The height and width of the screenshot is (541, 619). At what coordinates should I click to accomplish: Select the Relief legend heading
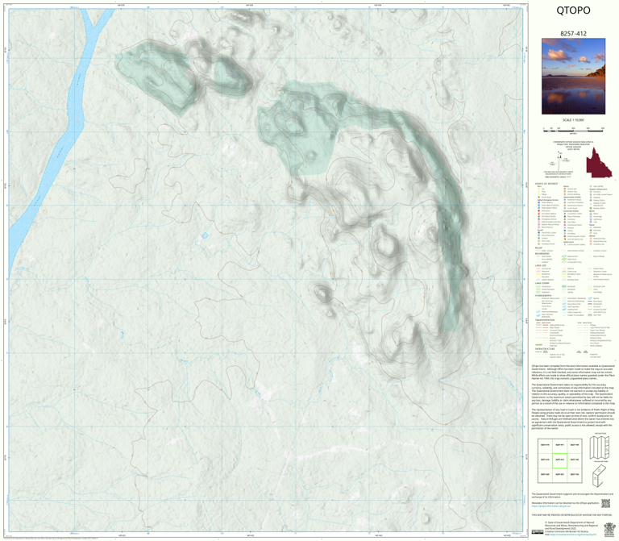pyautogui.click(x=538, y=248)
